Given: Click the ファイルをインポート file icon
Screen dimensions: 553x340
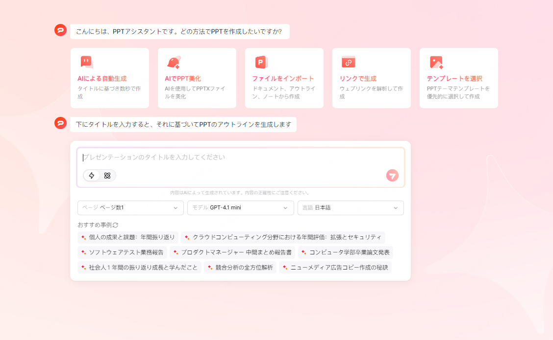Looking at the screenshot, I should pyautogui.click(x=261, y=62).
